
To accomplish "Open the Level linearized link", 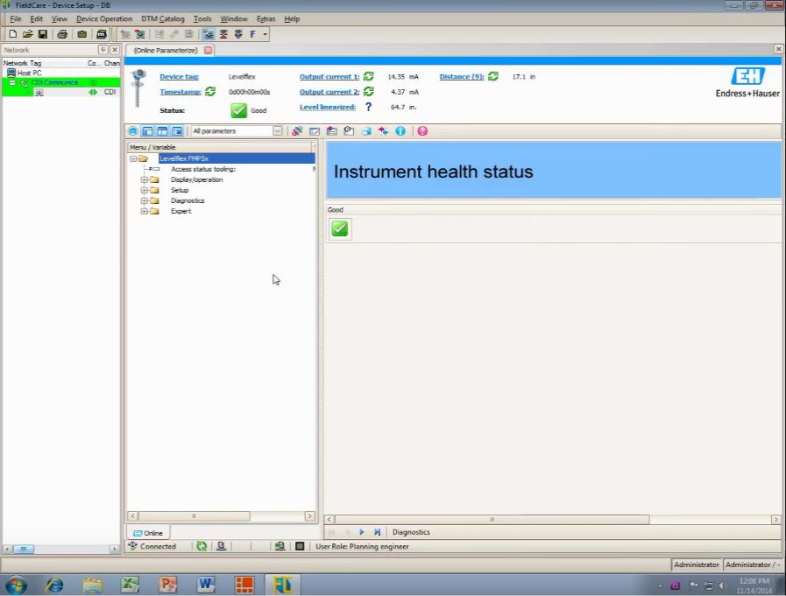I will pos(328,107).
